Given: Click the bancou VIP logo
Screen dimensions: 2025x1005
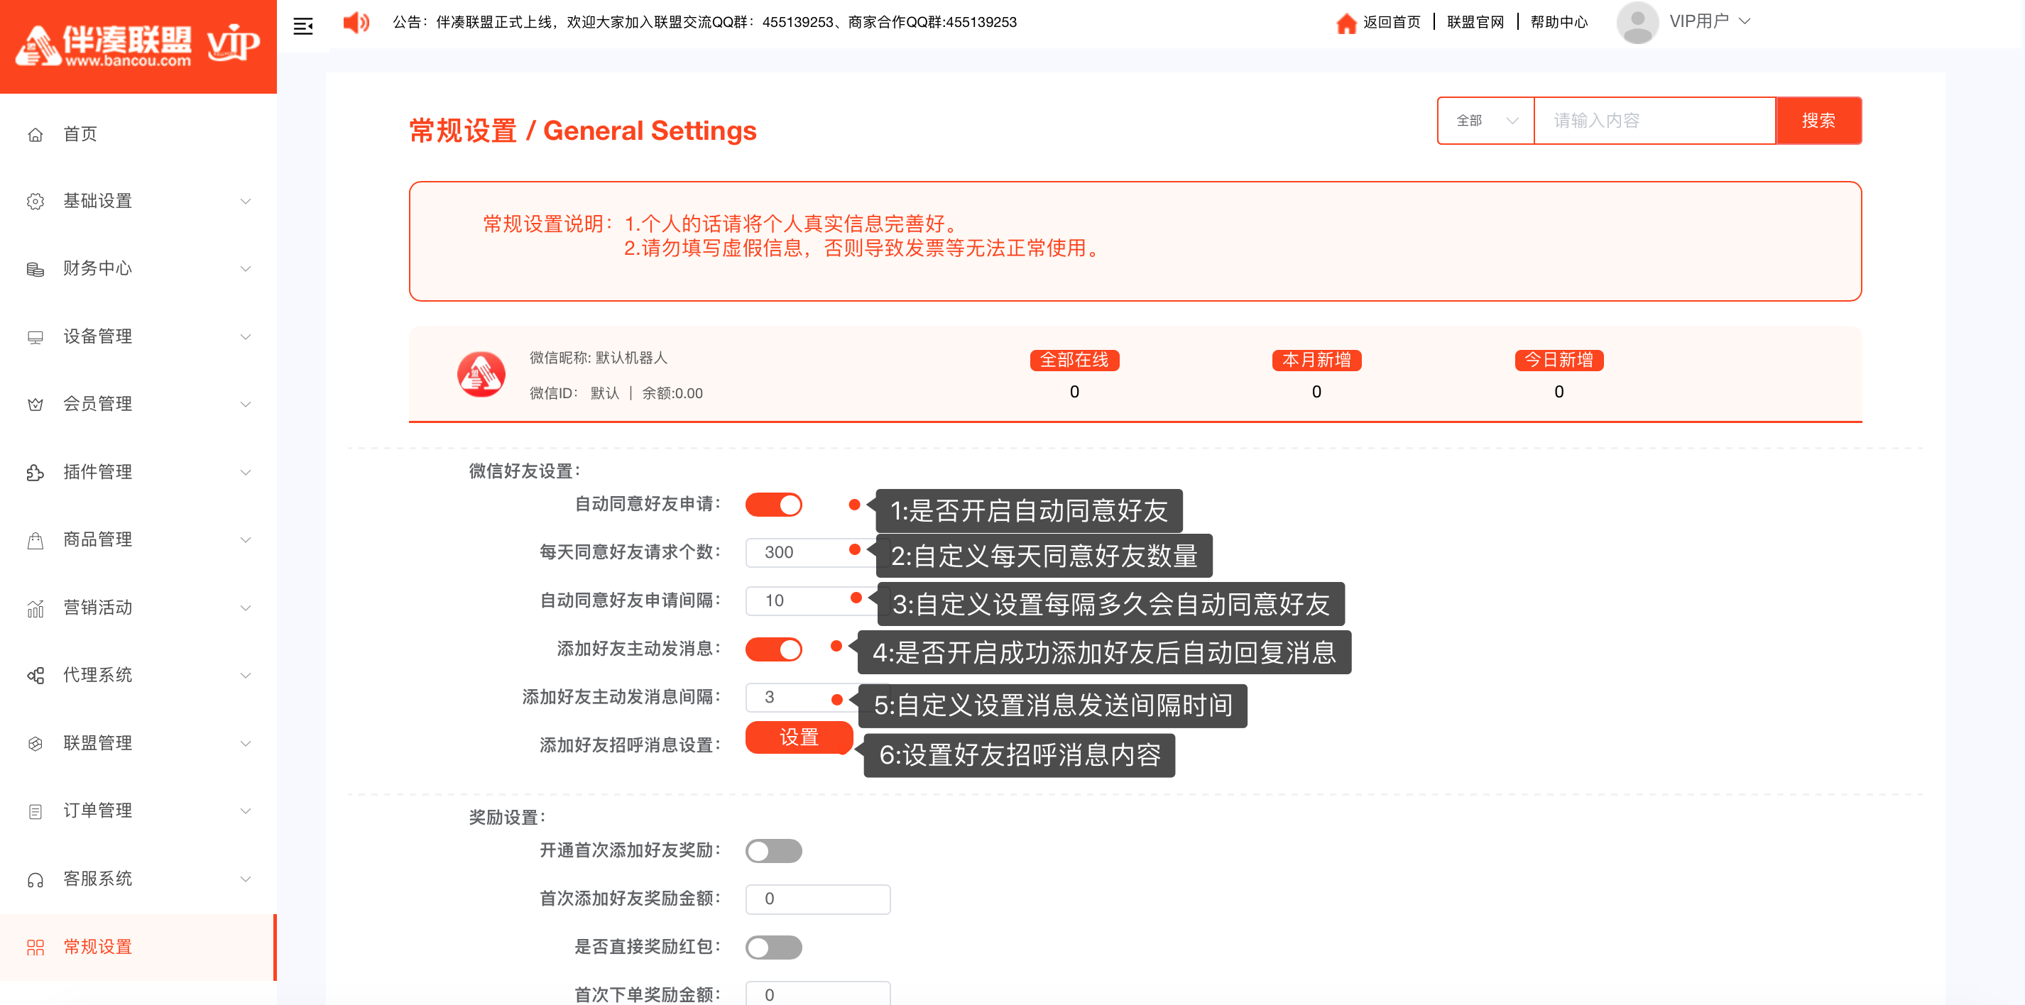Looking at the screenshot, I should (x=138, y=45).
